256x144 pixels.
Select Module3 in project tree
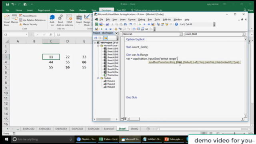(x=109, y=87)
